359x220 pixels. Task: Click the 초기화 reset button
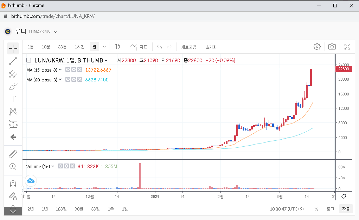(211, 47)
